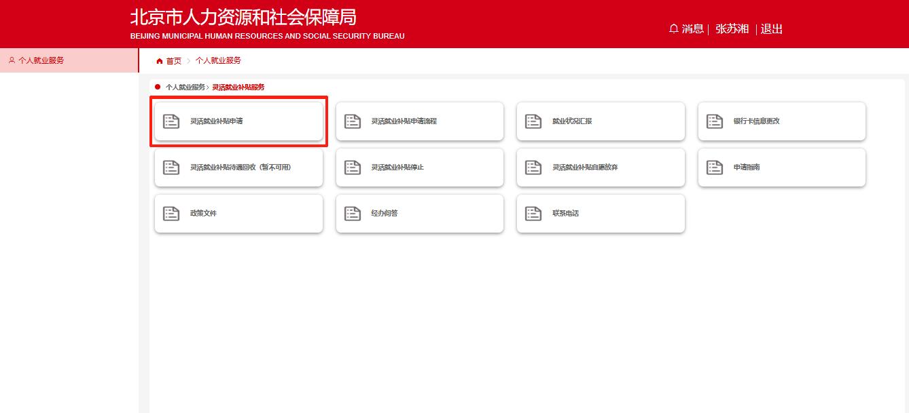Click the notification bell beside 消息
Viewport: 909px width, 413px height.
tap(673, 28)
